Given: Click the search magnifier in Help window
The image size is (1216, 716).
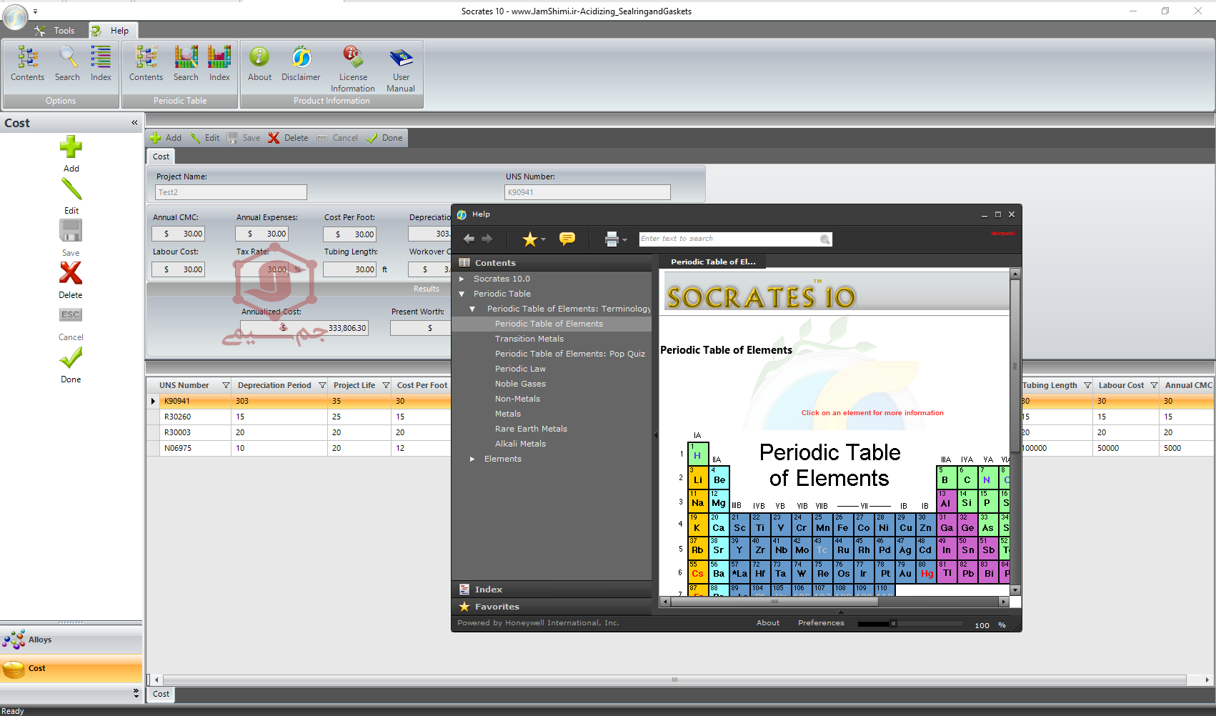Looking at the screenshot, I should click(825, 239).
